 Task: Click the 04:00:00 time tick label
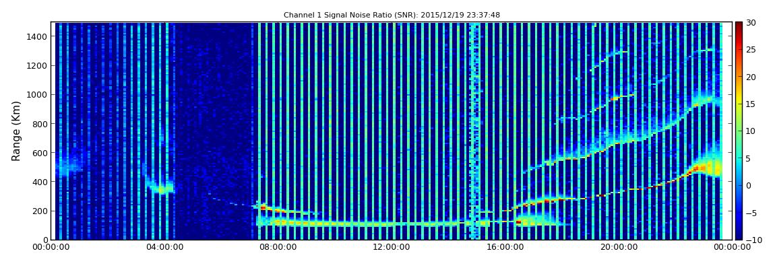166,247
